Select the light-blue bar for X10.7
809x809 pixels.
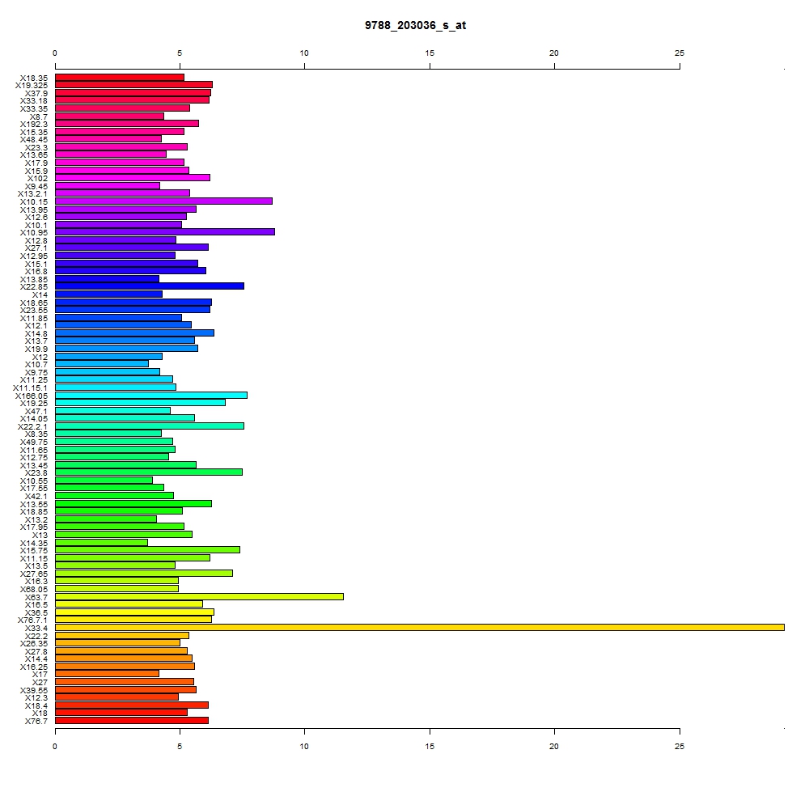click(102, 364)
